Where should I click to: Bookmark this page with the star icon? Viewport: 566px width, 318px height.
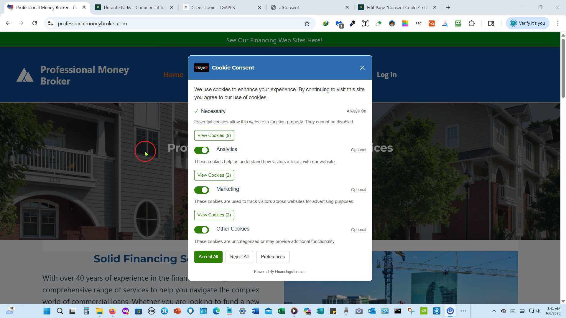pyautogui.click(x=307, y=24)
